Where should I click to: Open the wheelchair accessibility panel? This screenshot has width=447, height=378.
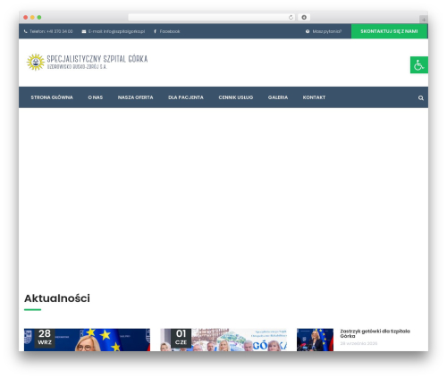[x=419, y=65]
